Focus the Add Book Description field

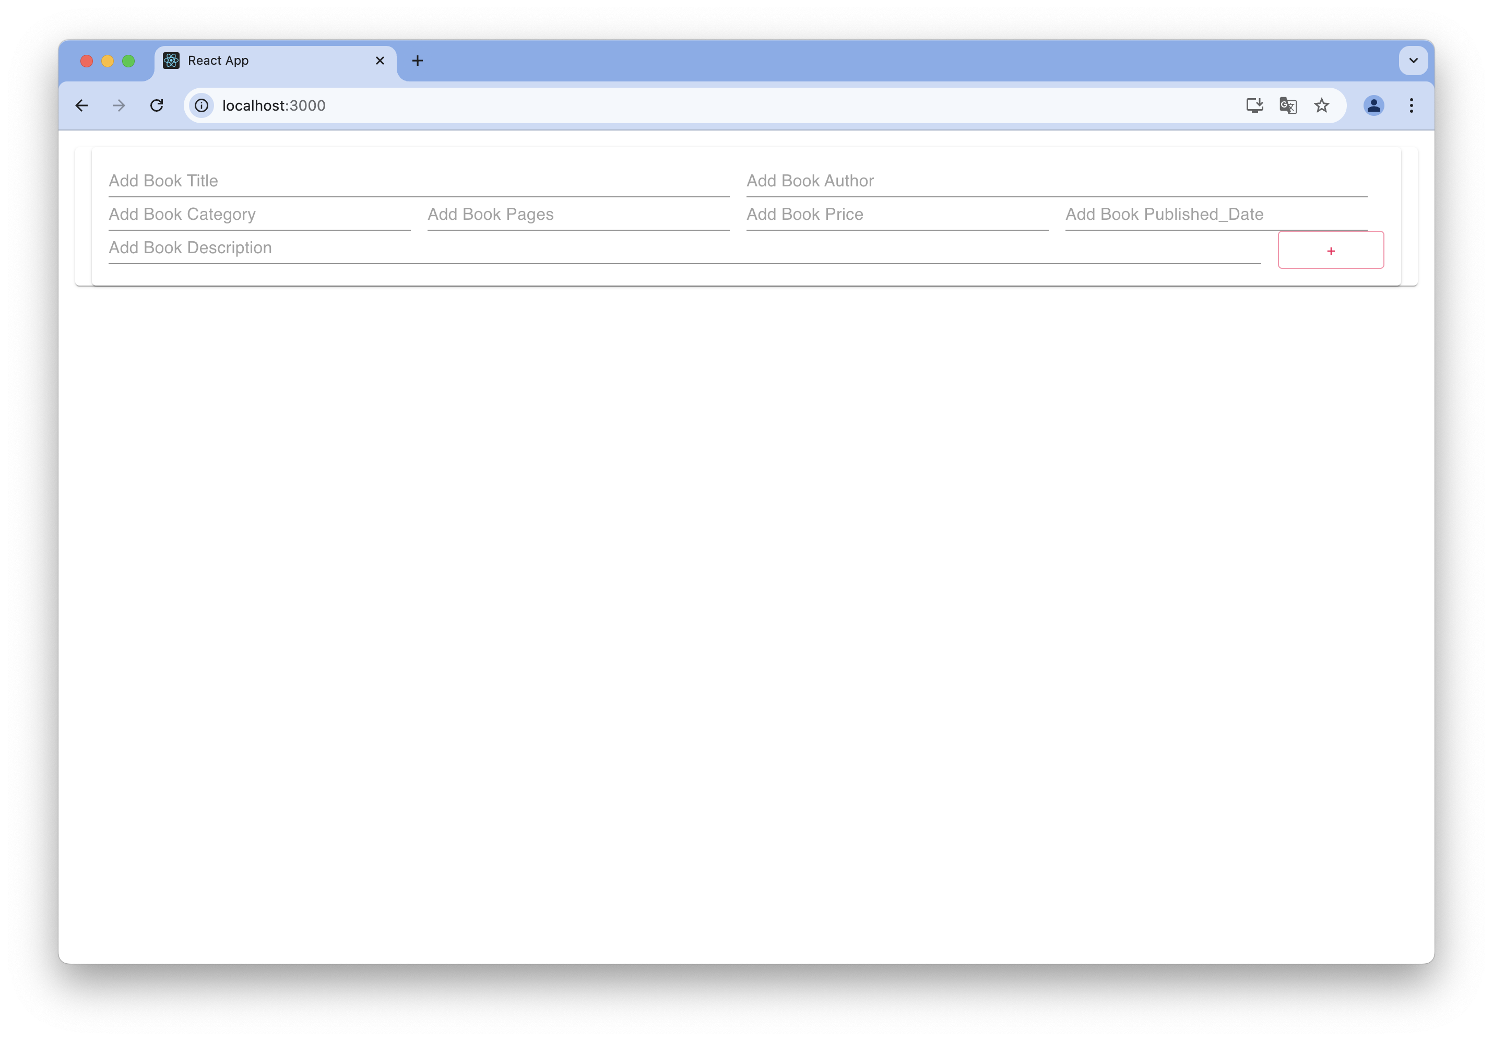(x=683, y=248)
